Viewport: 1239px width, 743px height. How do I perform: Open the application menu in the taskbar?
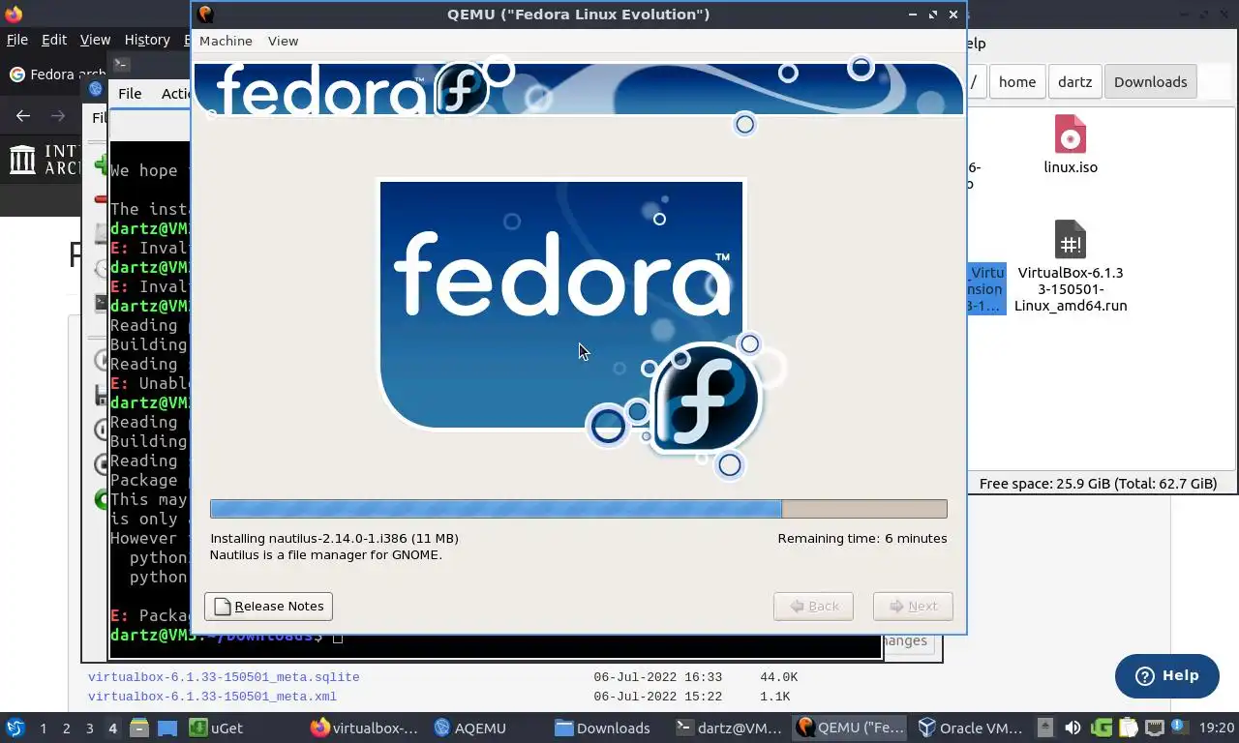pos(15,728)
